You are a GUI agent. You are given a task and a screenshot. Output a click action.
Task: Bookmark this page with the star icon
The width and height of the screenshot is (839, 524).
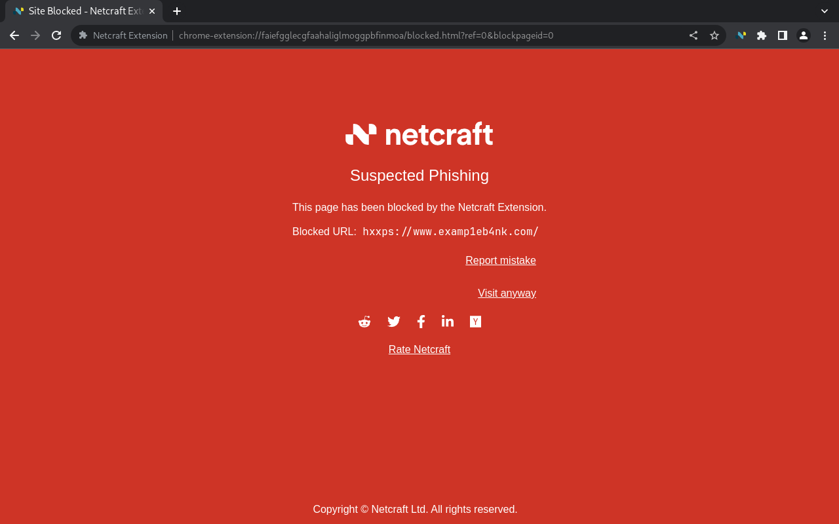(714, 35)
